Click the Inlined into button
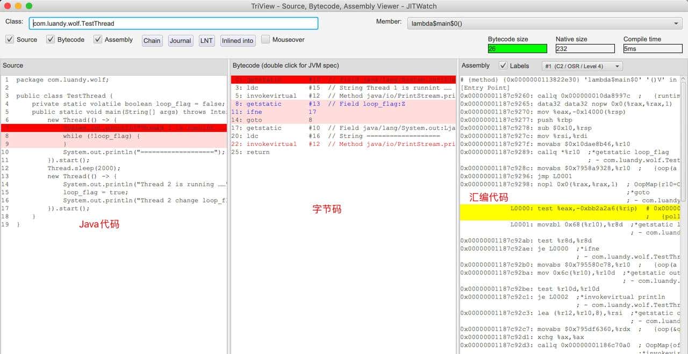Image resolution: width=688 pixels, height=354 pixels. (238, 41)
